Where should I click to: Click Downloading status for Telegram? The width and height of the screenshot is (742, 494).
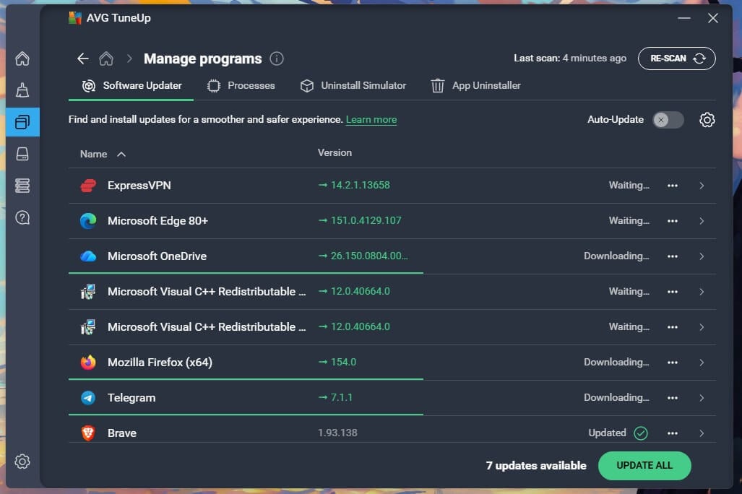616,397
